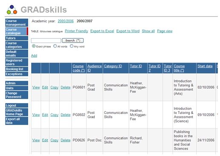Click Introduction to Tutoring & Assessment (Science)

tap(183, 115)
